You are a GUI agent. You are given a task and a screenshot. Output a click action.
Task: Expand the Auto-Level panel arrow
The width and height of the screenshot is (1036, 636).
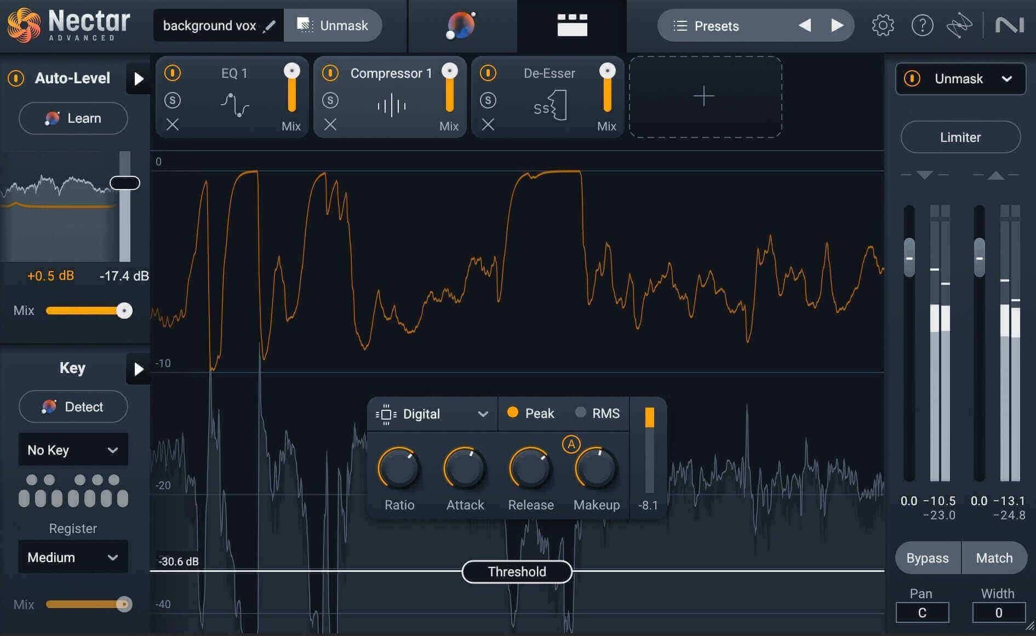pos(139,79)
